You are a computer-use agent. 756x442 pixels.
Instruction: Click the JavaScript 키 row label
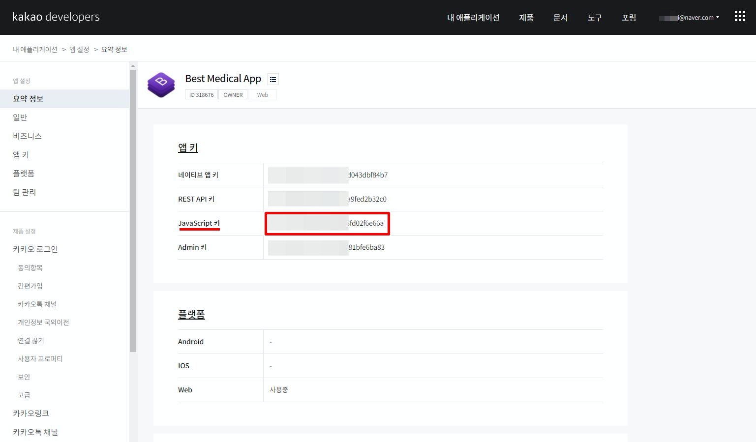(199, 223)
